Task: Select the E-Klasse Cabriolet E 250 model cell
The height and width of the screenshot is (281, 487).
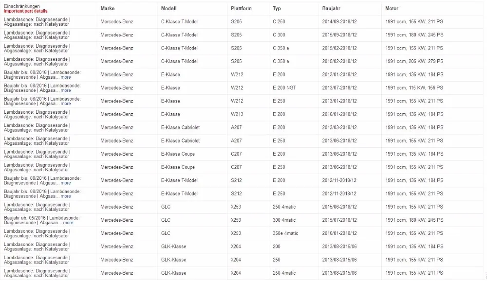Action: tap(180, 140)
